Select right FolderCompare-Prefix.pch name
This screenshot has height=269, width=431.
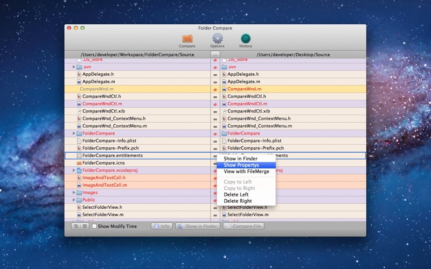click(x=255, y=148)
